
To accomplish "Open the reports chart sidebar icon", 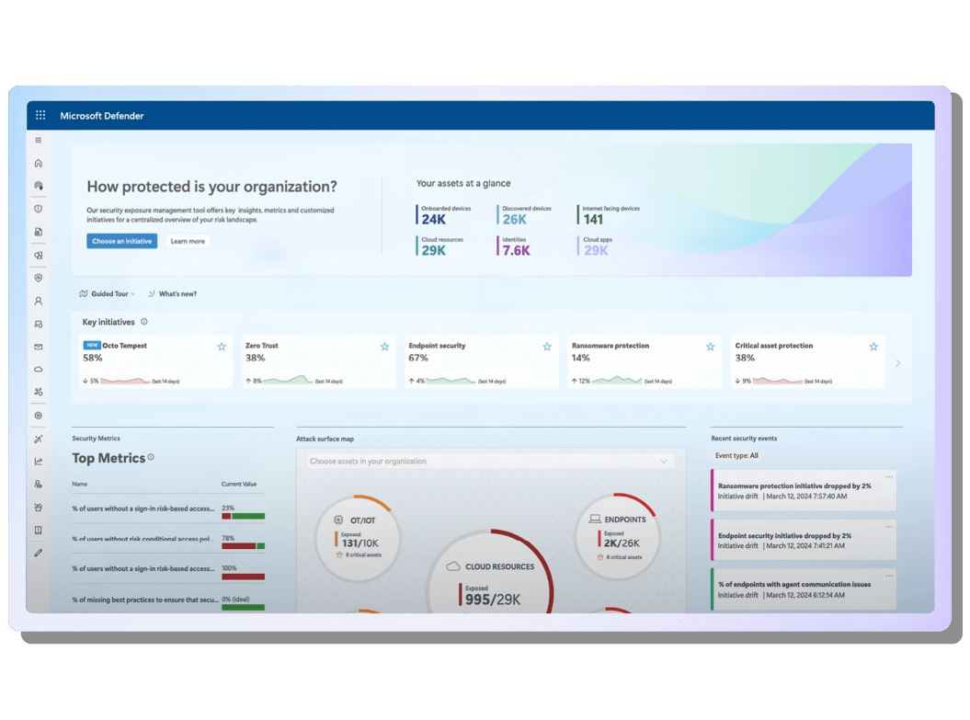I will [39, 462].
